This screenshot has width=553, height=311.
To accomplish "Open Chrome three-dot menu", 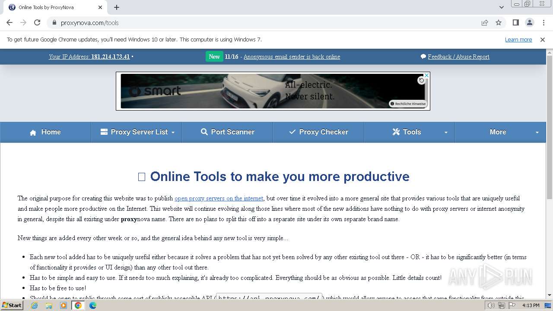I will click(543, 22).
